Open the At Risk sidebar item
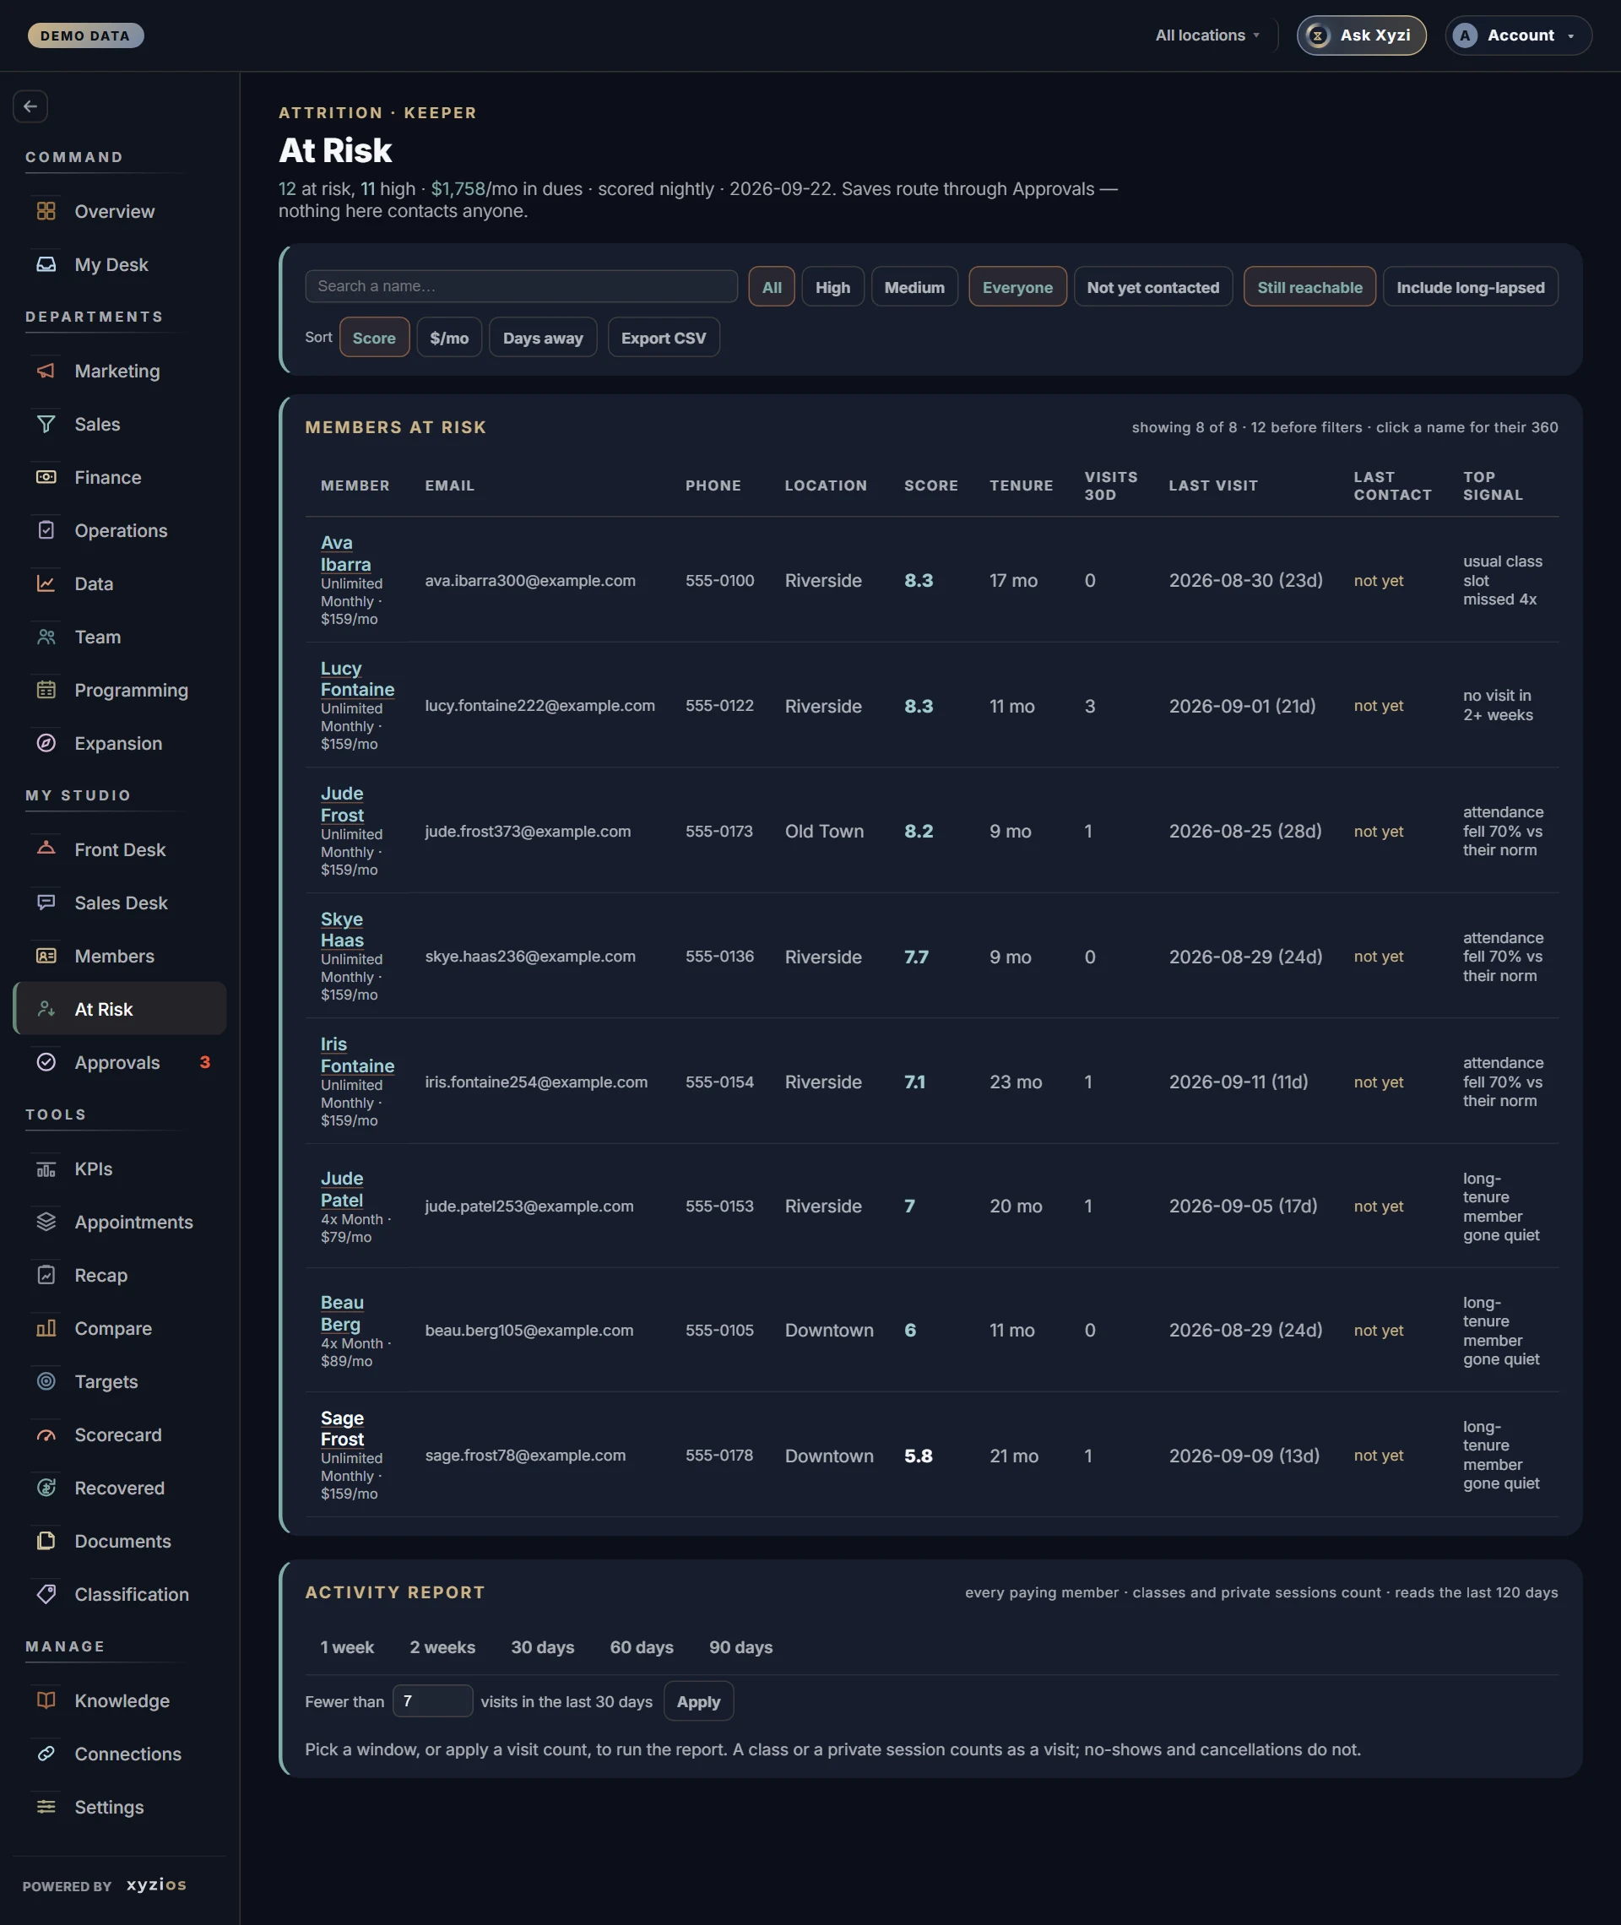Viewport: 1621px width, 1925px height. pos(119,1010)
